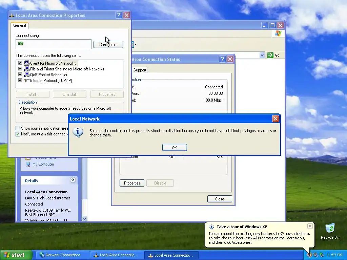Image resolution: width=347 pixels, height=260 pixels.
Task: Click the info icon in Local Network dialog
Action: coord(78,132)
